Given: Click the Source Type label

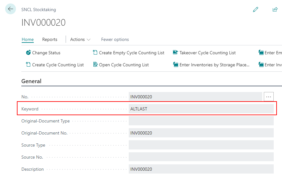Looking at the screenshot, I should pos(33,145).
